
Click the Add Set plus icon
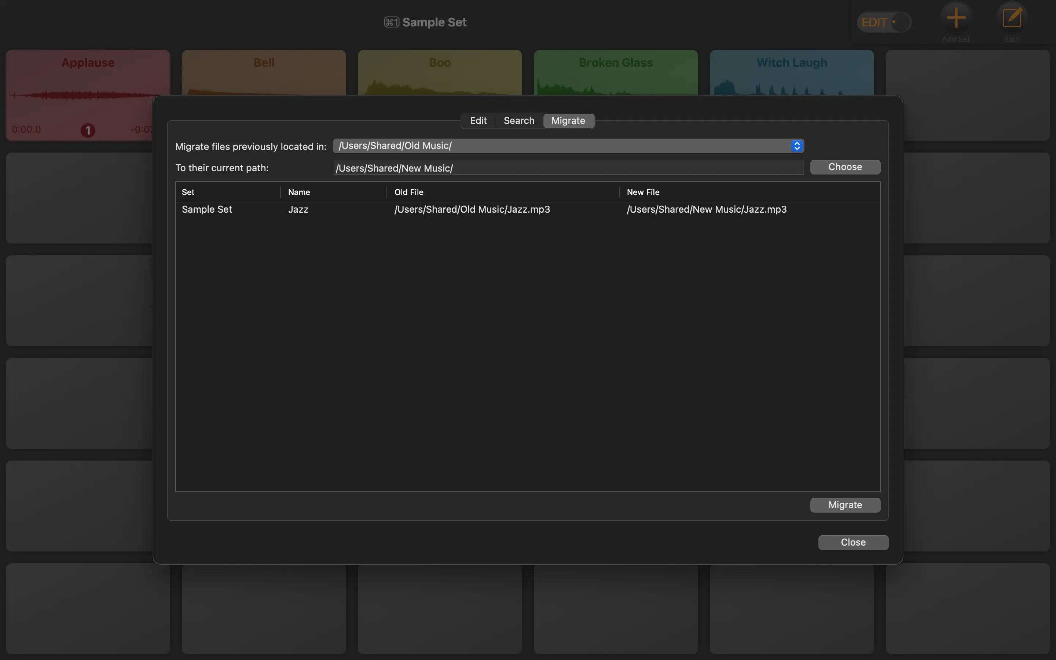click(x=956, y=18)
